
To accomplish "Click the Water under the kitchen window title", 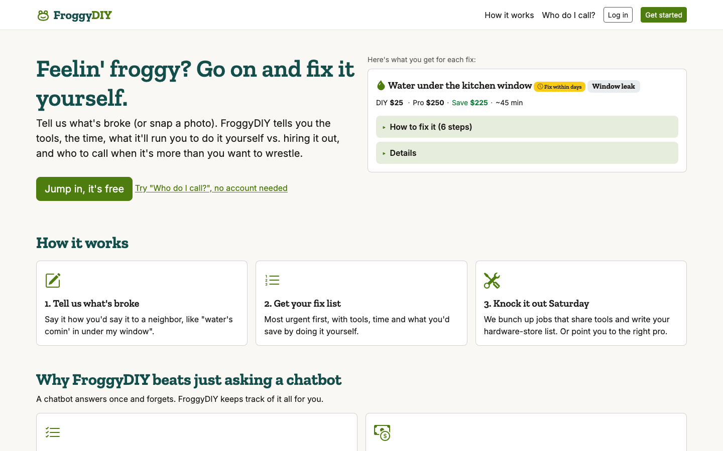I will 460,86.
